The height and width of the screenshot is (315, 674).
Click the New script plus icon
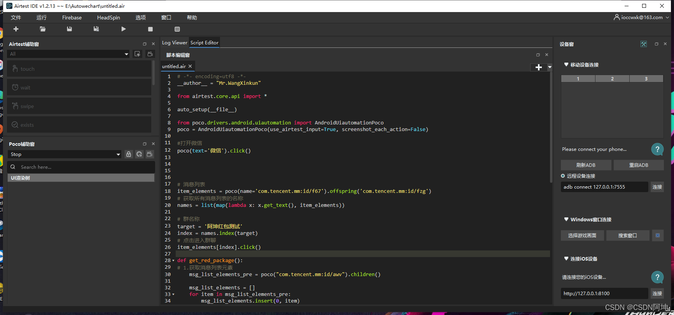pyautogui.click(x=16, y=29)
